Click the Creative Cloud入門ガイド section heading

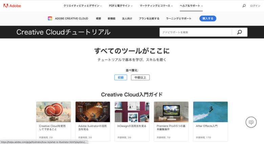pos(132,95)
